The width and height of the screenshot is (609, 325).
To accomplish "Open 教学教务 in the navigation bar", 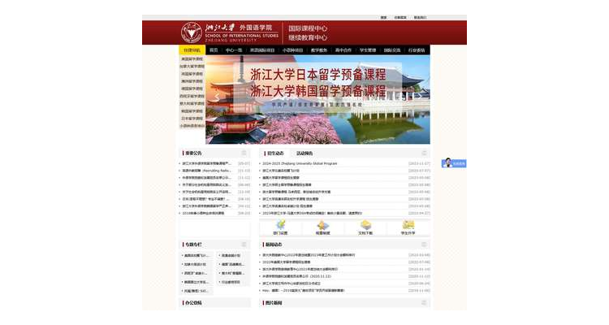I will pos(319,50).
